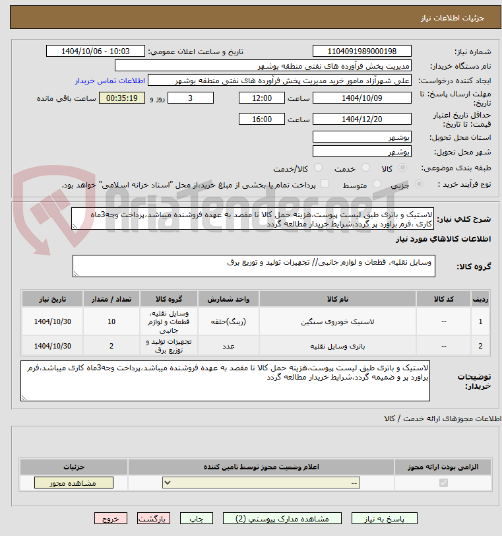Click the توضیحات خریدار text area
502x536 pixels.
click(x=225, y=381)
